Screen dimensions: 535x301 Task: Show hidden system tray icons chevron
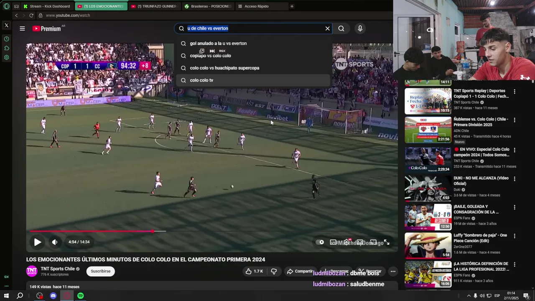pyautogui.click(x=469, y=296)
